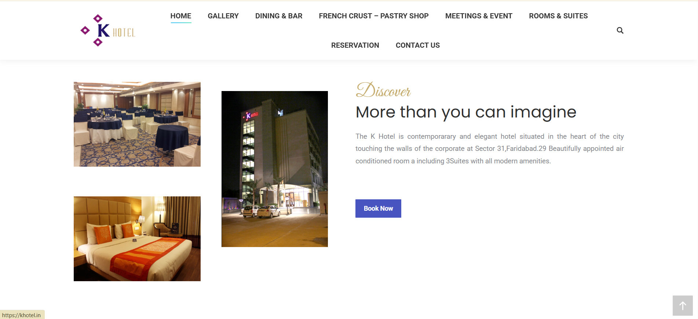Open the hotel exterior night photo
Screen dimensions: 698x319
pyautogui.click(x=275, y=169)
